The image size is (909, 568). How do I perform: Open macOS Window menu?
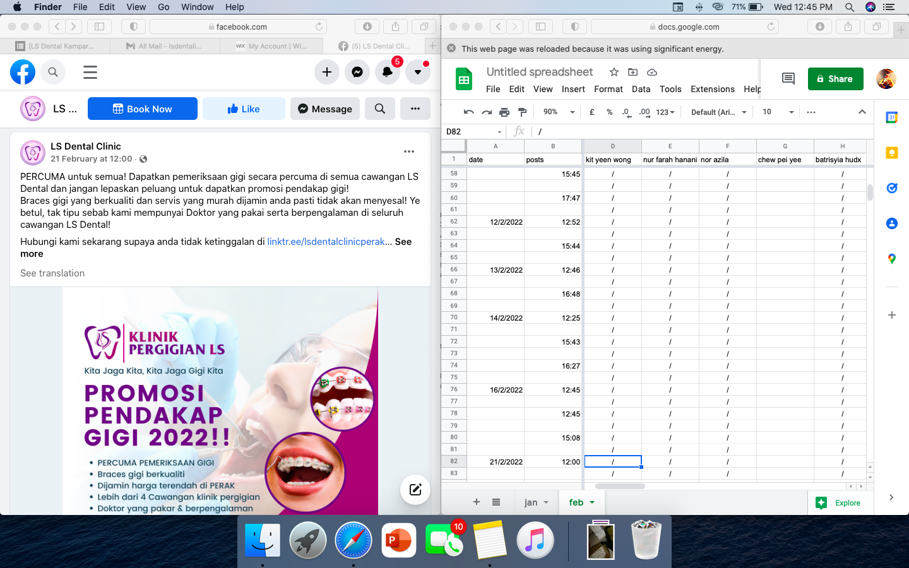coord(197,7)
